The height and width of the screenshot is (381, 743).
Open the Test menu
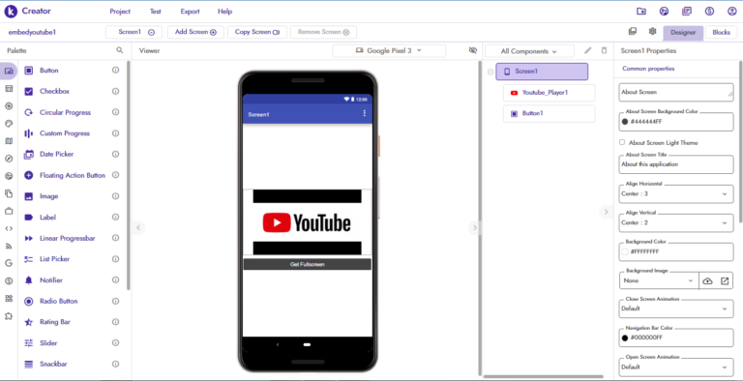pos(156,12)
